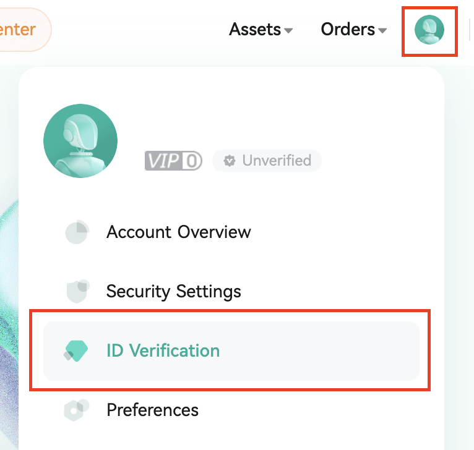Click the VIP text in level badge
The width and height of the screenshot is (474, 450).
(163, 161)
